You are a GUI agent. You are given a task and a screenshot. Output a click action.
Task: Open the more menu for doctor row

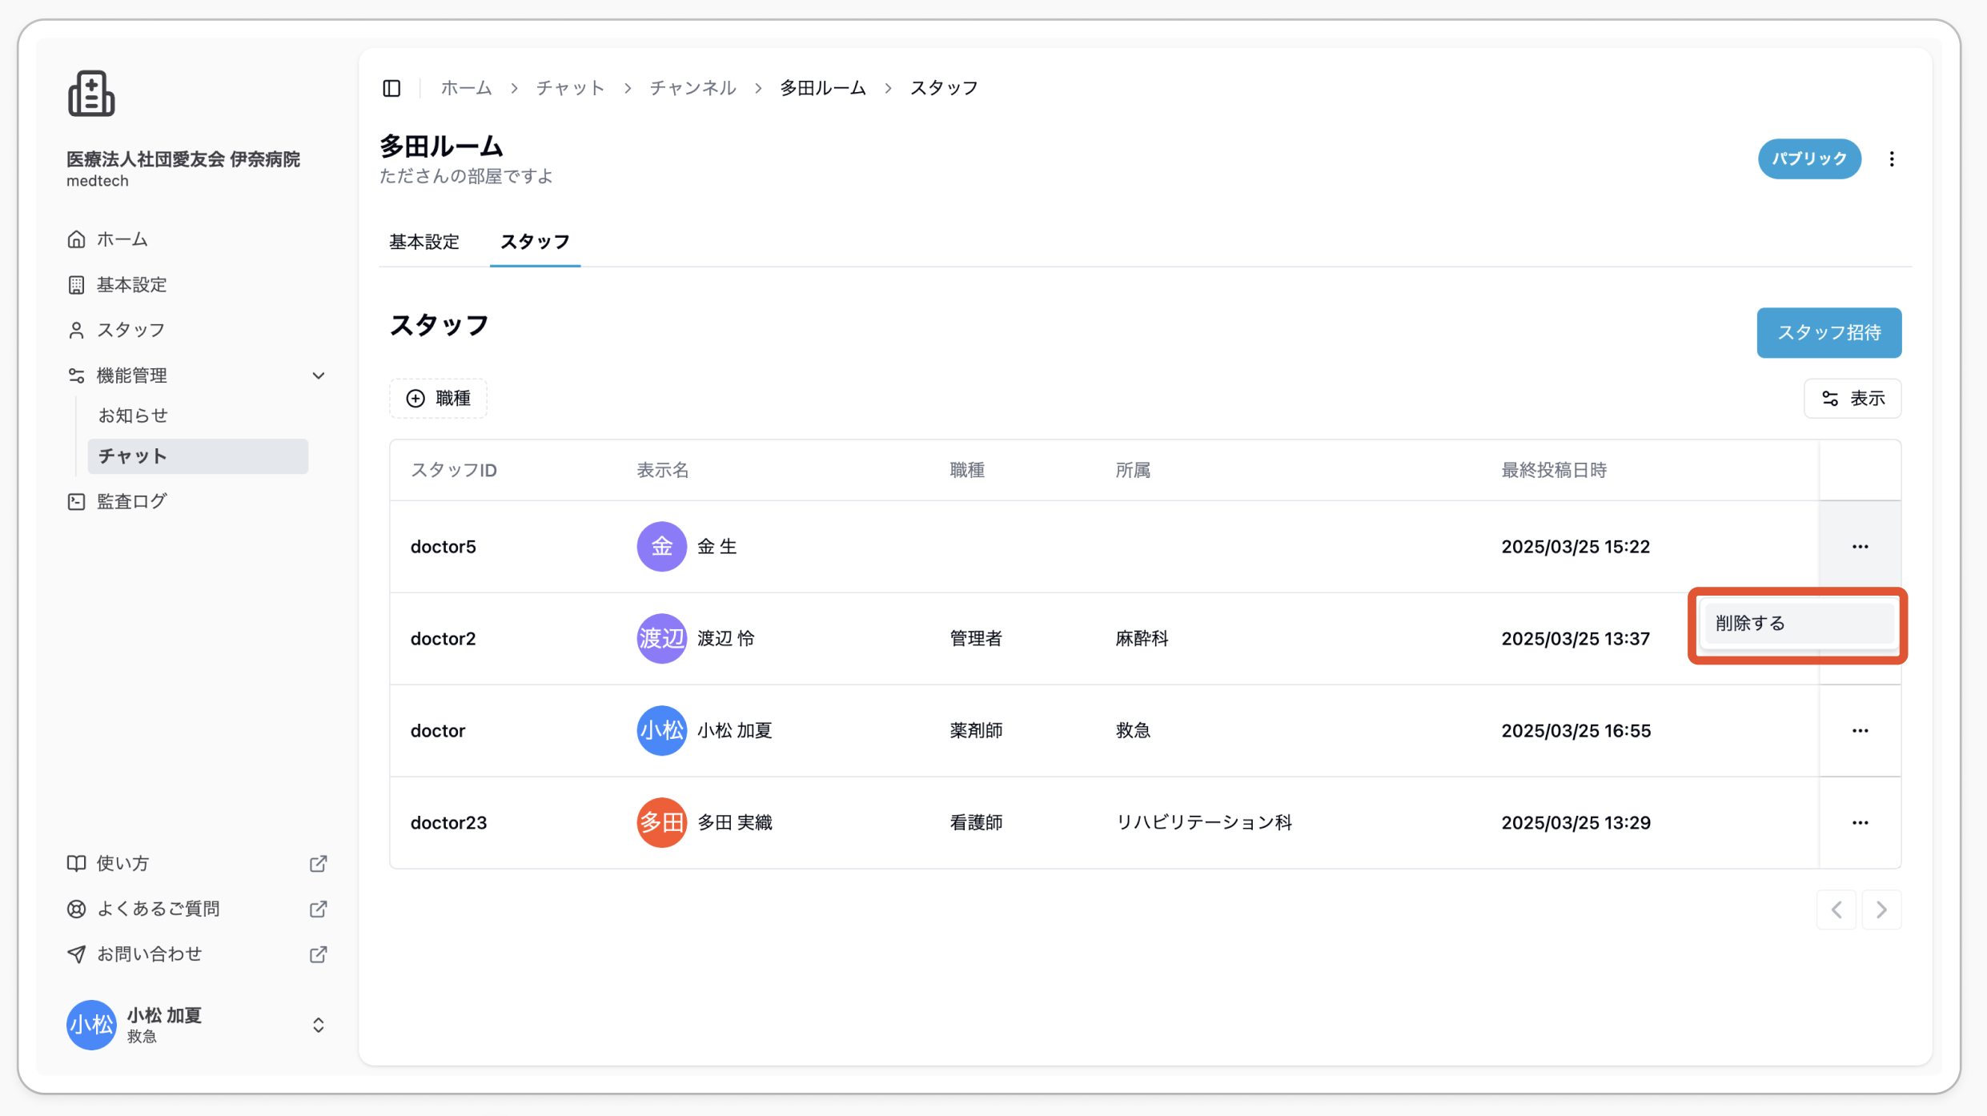click(x=1860, y=731)
